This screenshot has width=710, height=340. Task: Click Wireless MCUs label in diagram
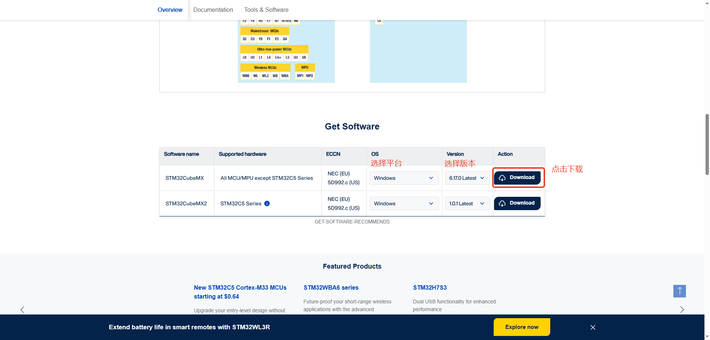[265, 68]
